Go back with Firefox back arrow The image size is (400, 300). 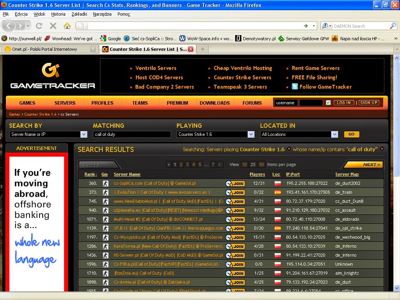[x=9, y=26]
